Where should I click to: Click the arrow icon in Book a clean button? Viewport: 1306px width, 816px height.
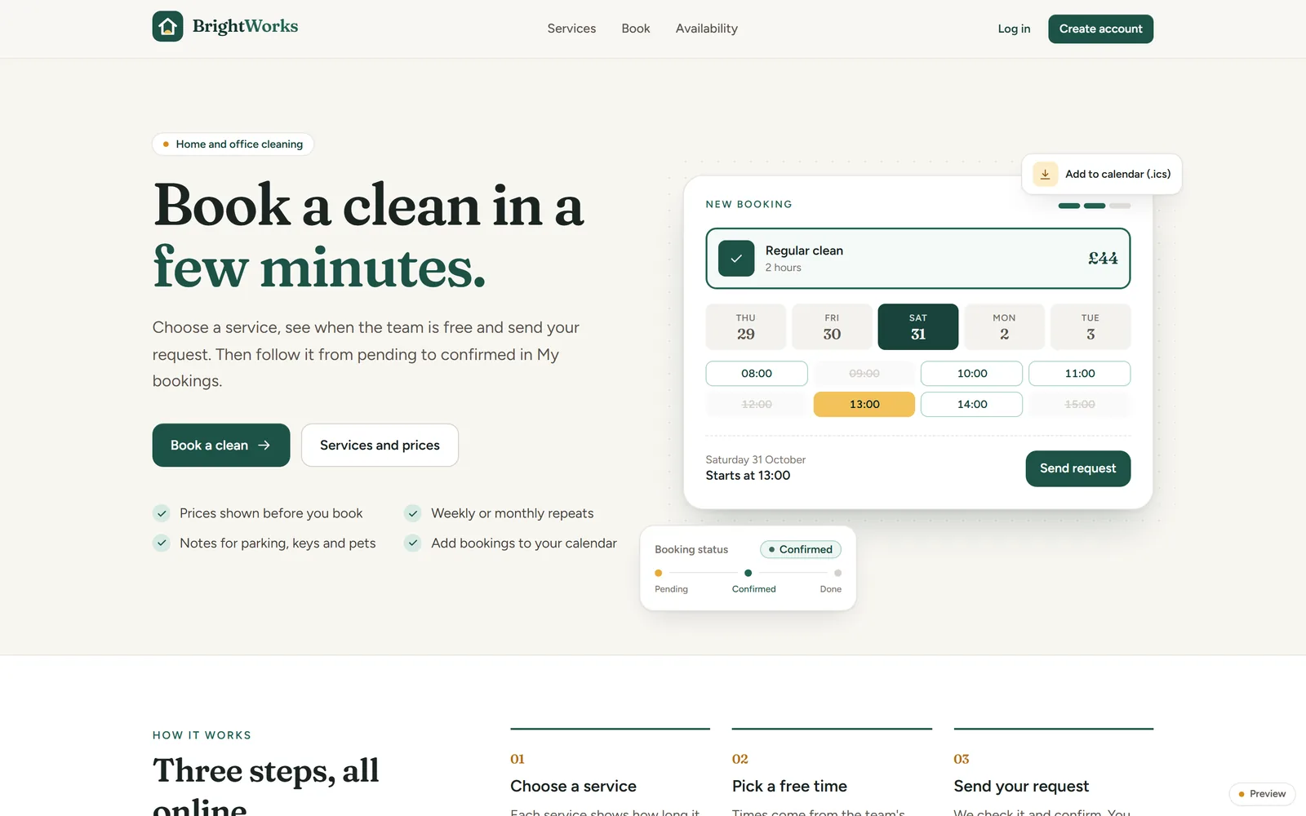264,446
